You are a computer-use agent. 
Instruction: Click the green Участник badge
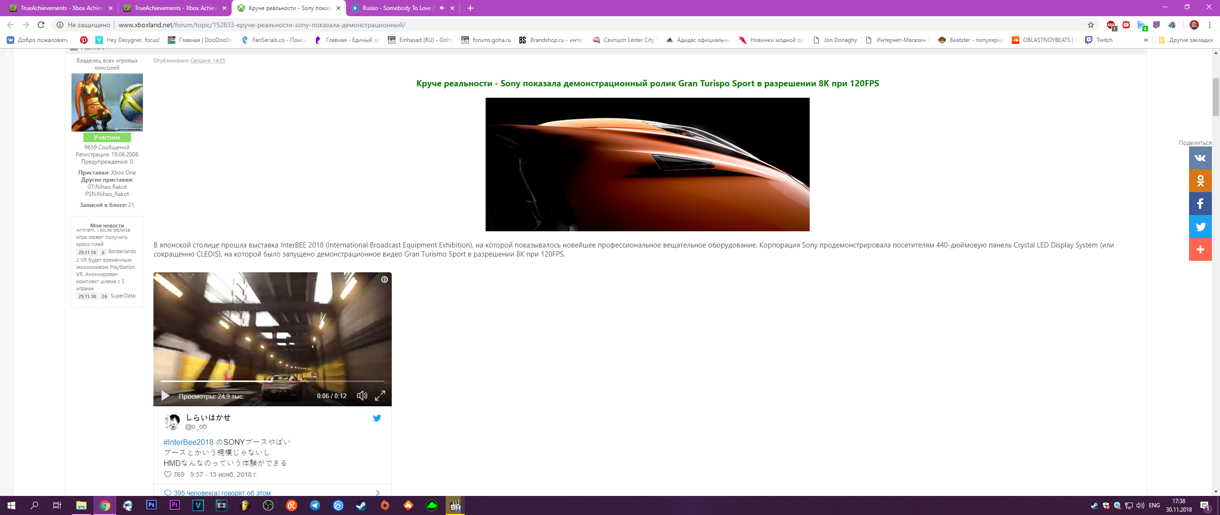(107, 137)
